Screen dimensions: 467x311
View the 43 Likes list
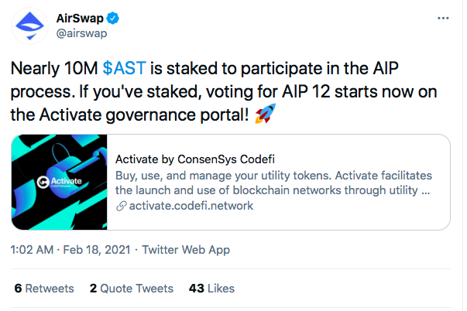[211, 289]
